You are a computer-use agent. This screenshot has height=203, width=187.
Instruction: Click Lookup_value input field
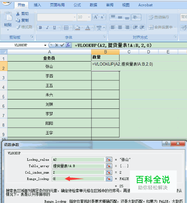point(78,159)
